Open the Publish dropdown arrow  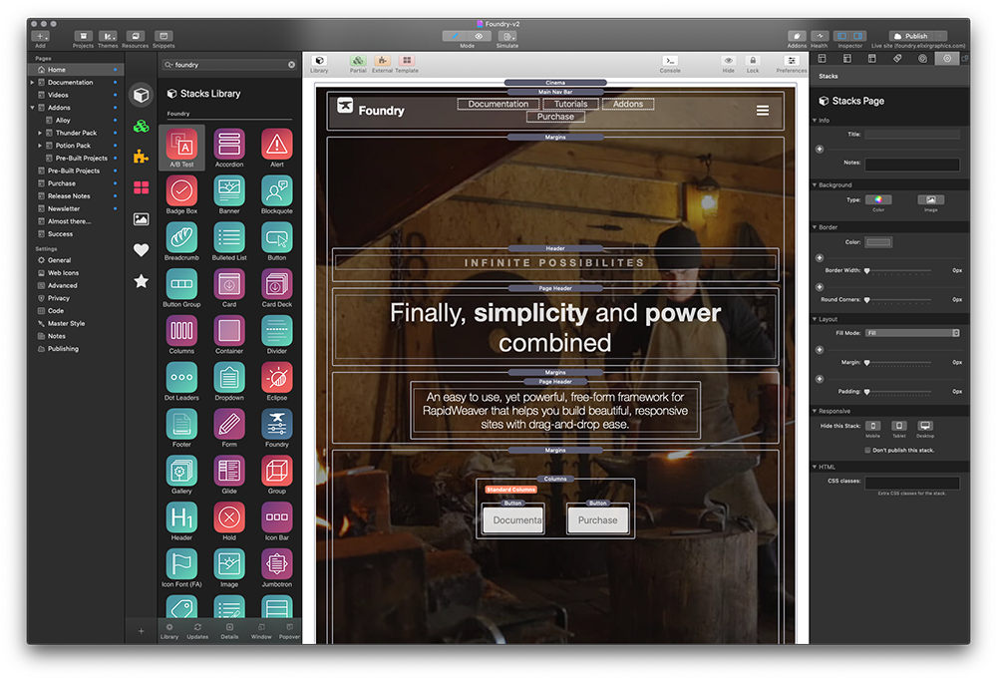coord(940,36)
